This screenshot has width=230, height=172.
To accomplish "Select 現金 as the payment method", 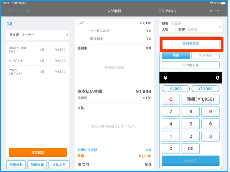I will coord(176,56).
